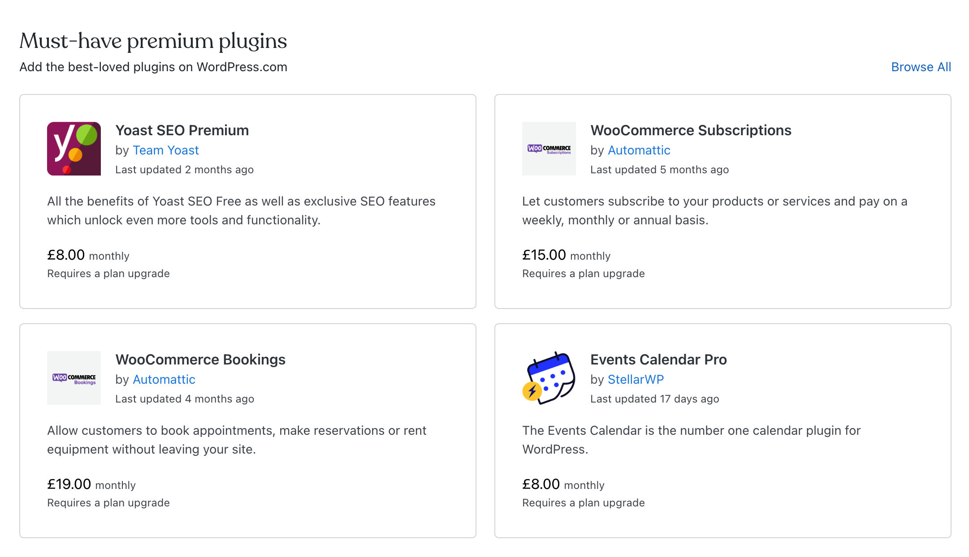
Task: Click the WooCommerce Bookings description text
Action: click(x=237, y=440)
